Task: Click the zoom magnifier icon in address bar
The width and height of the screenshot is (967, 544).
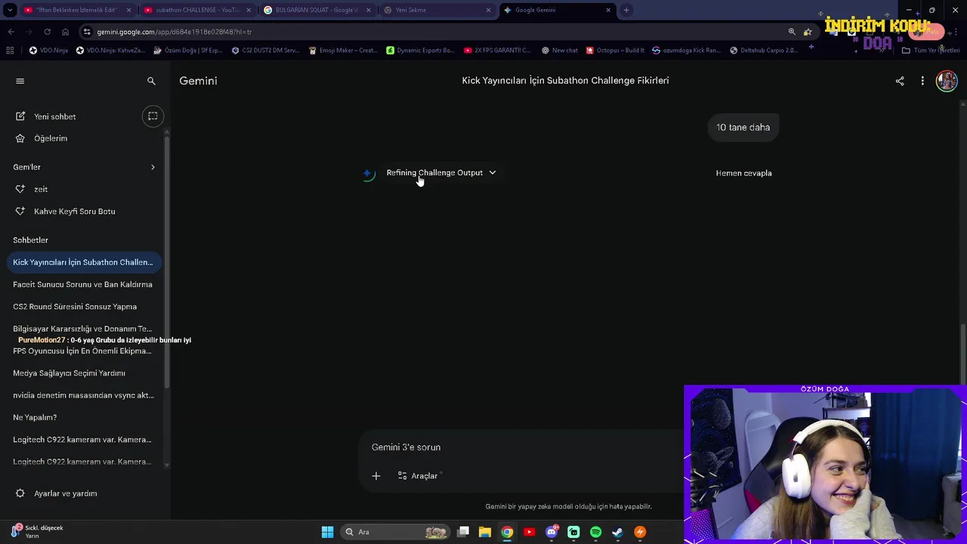Action: 792,32
